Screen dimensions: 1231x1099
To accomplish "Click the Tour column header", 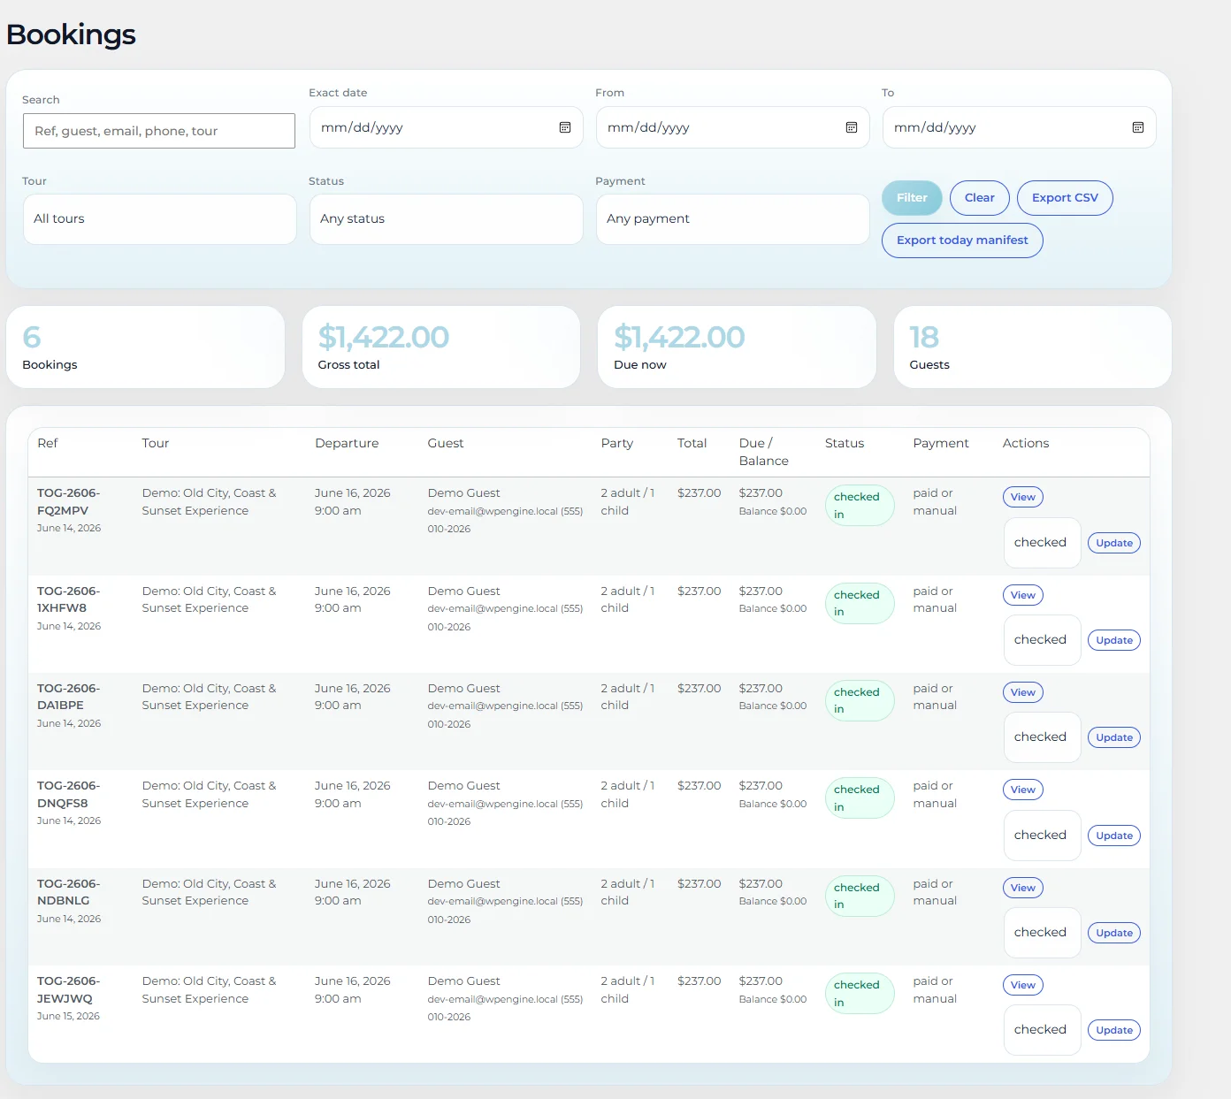I will 156,444.
